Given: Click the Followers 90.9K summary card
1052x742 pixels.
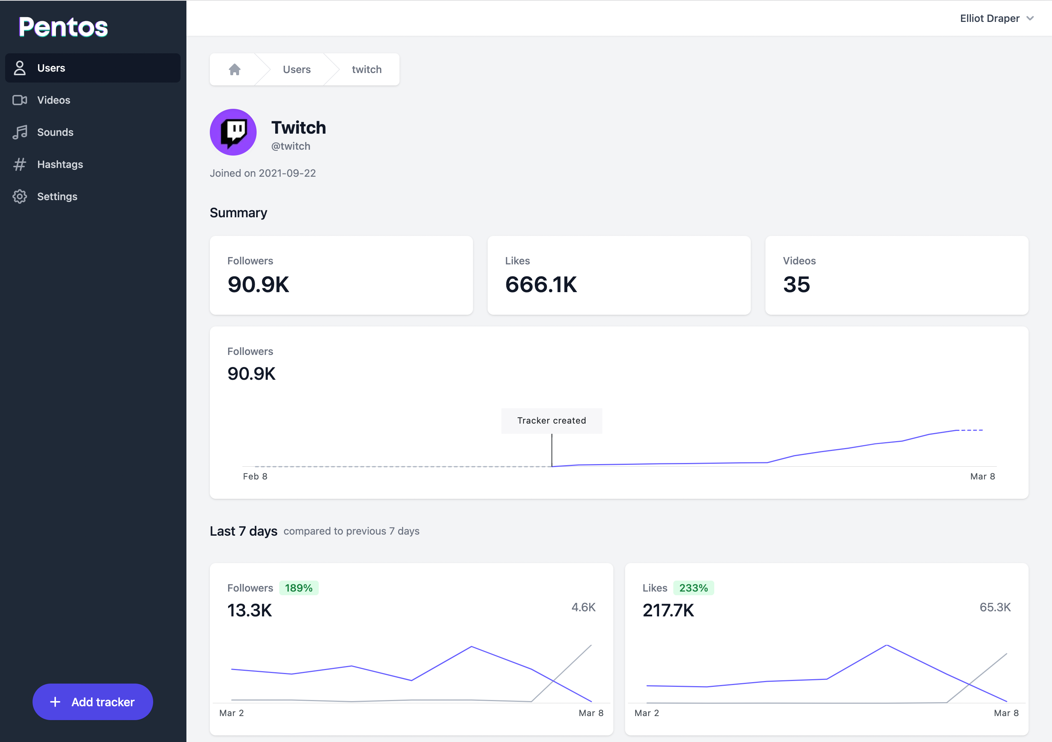Looking at the screenshot, I should [x=341, y=275].
